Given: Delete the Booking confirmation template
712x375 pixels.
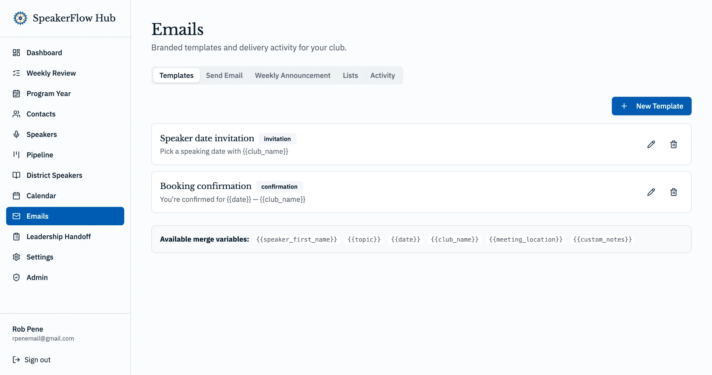Looking at the screenshot, I should coord(674,192).
